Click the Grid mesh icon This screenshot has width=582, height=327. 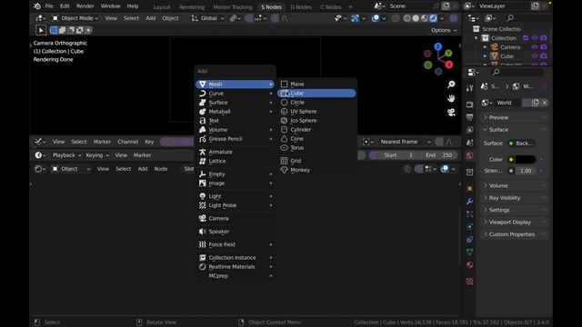(285, 161)
